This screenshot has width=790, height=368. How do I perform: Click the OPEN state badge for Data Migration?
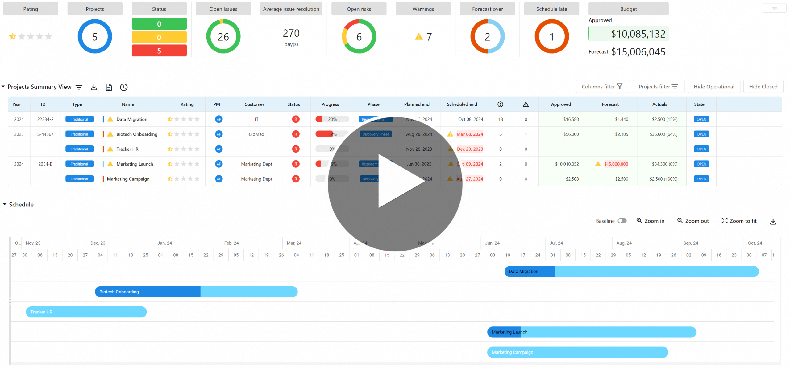click(x=701, y=119)
